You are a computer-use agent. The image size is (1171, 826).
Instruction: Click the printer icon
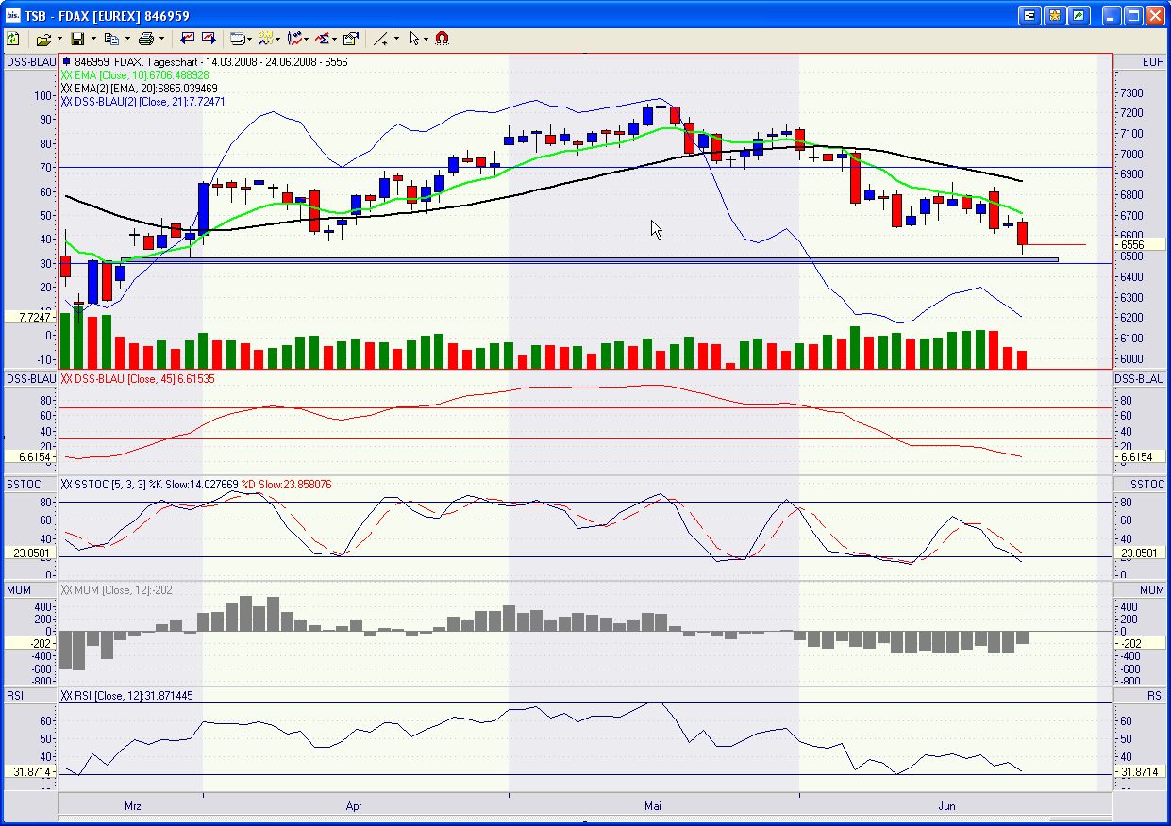click(145, 39)
